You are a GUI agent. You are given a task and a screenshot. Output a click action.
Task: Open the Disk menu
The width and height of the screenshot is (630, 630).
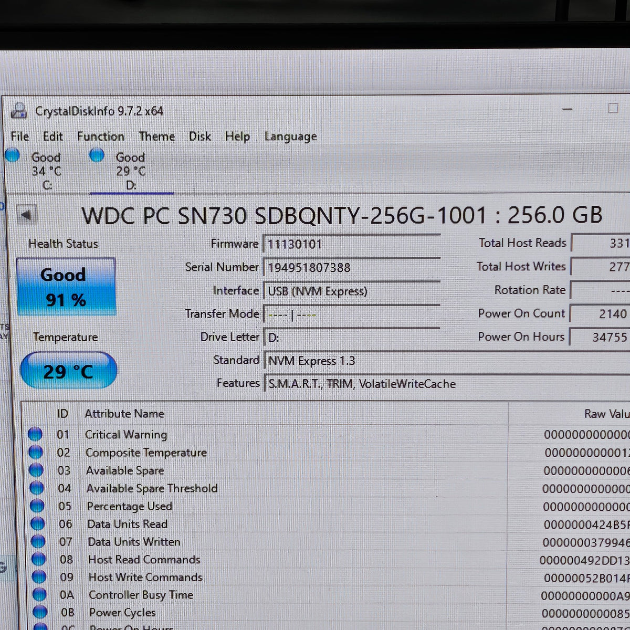[x=200, y=136]
